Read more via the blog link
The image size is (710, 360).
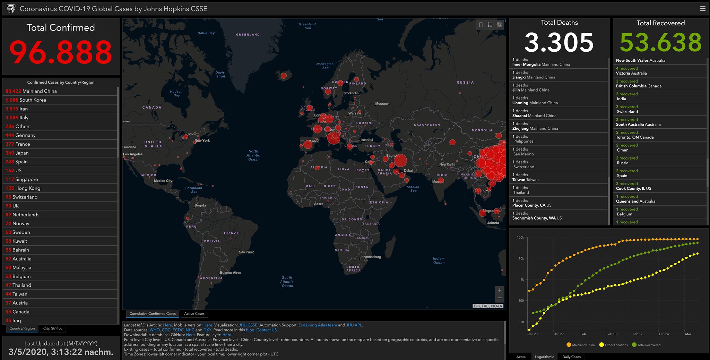pyautogui.click(x=250, y=330)
